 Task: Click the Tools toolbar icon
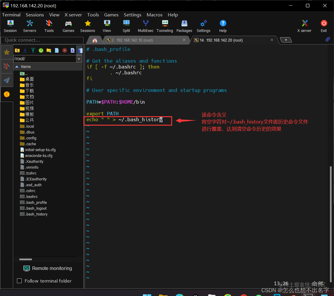(x=49, y=26)
